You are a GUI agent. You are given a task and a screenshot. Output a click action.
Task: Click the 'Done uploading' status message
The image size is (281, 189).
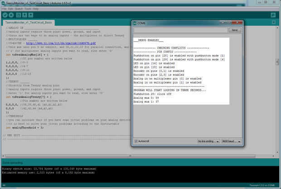pos(13,163)
